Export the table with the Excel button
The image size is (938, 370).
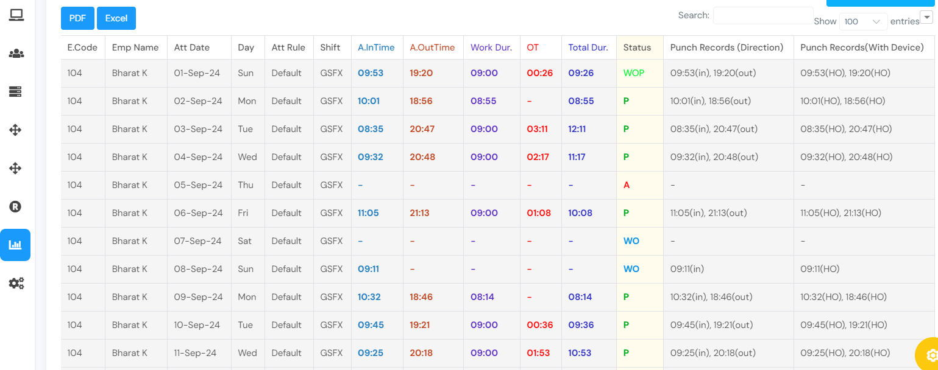click(116, 18)
